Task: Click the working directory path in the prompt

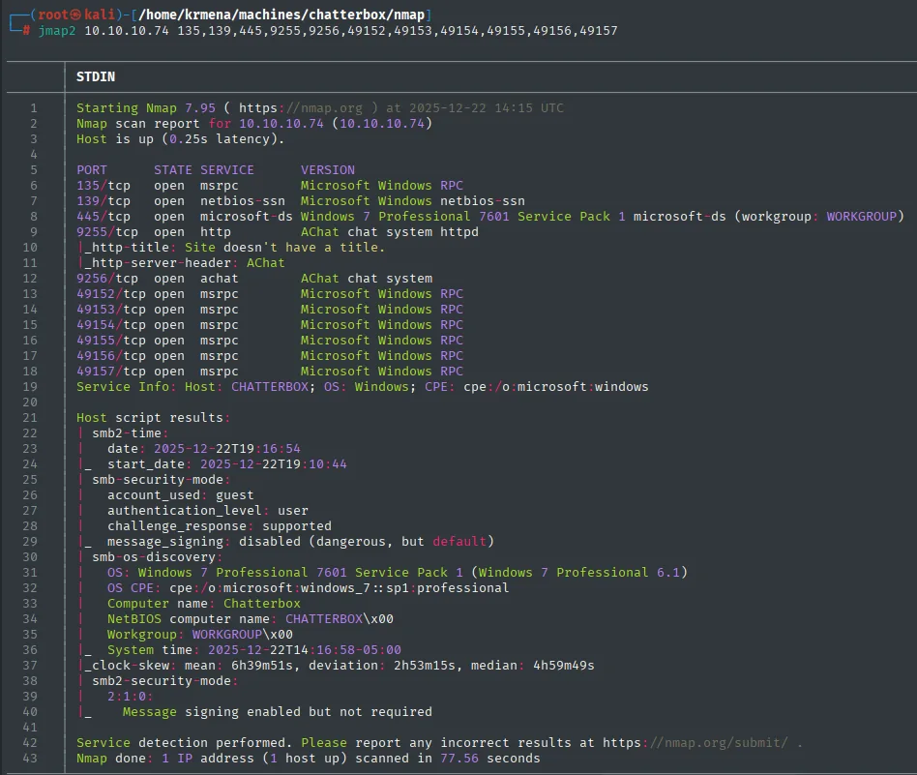Action: click(281, 15)
